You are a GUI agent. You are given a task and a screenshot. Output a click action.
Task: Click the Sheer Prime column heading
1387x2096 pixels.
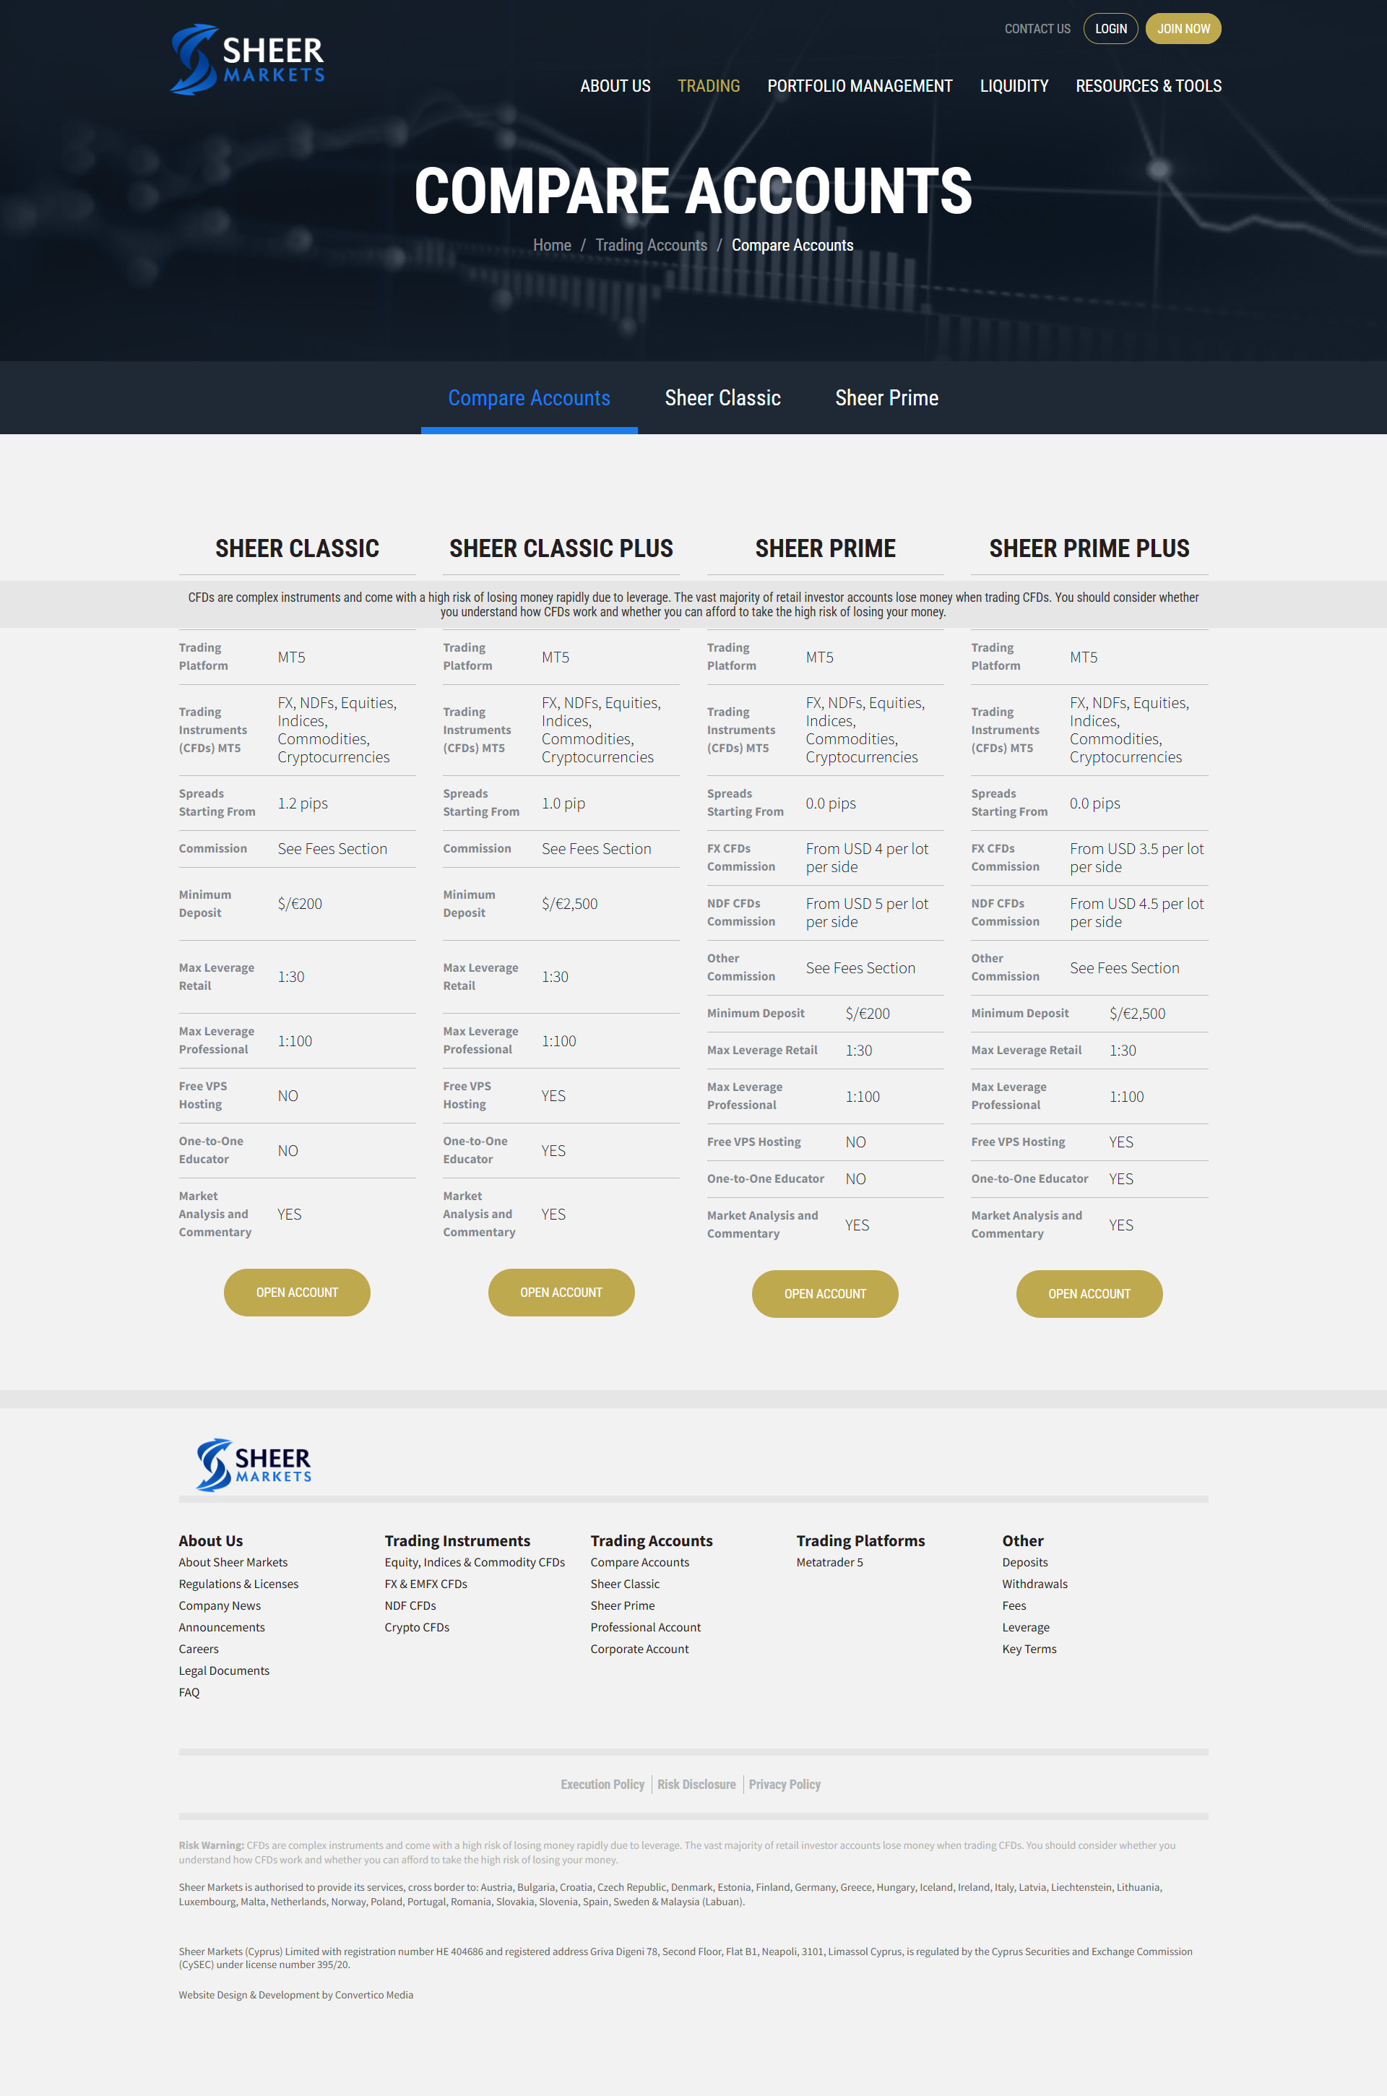point(825,548)
